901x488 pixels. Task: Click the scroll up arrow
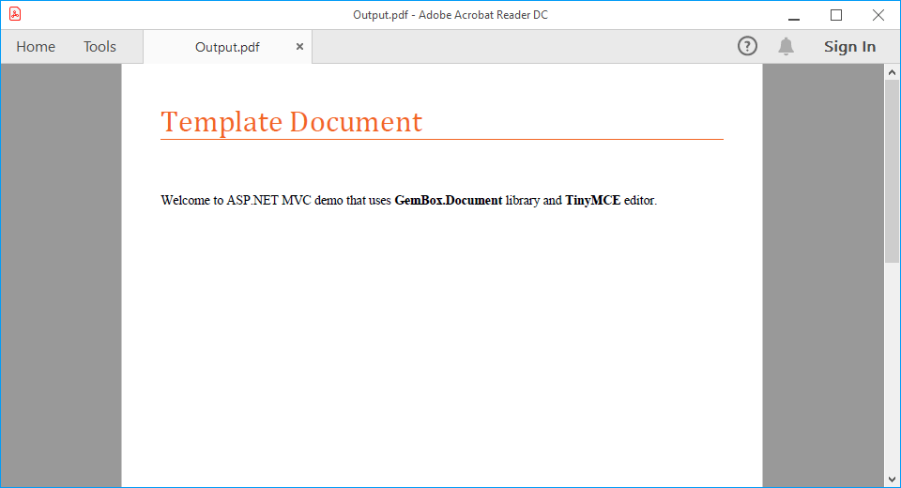pos(892,71)
